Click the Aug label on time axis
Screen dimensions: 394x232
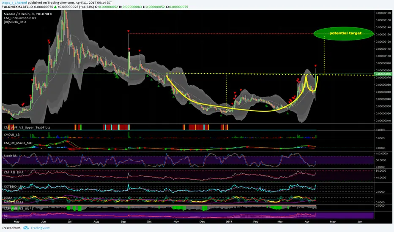click(96, 222)
